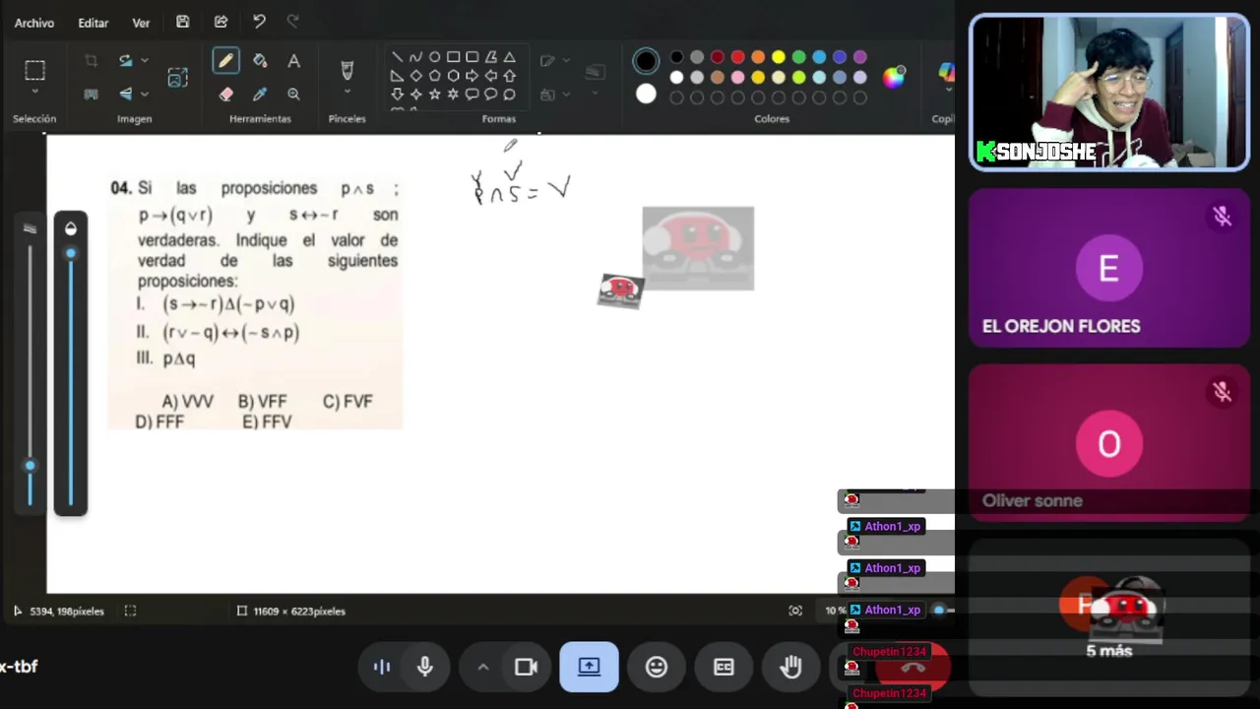Click the fit to window icon in status bar
This screenshot has height=709, width=1260.
tap(795, 611)
